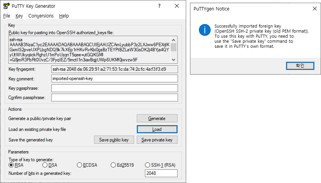This screenshot has width=321, height=183.
Task: Click Save private key
Action: (x=157, y=140)
